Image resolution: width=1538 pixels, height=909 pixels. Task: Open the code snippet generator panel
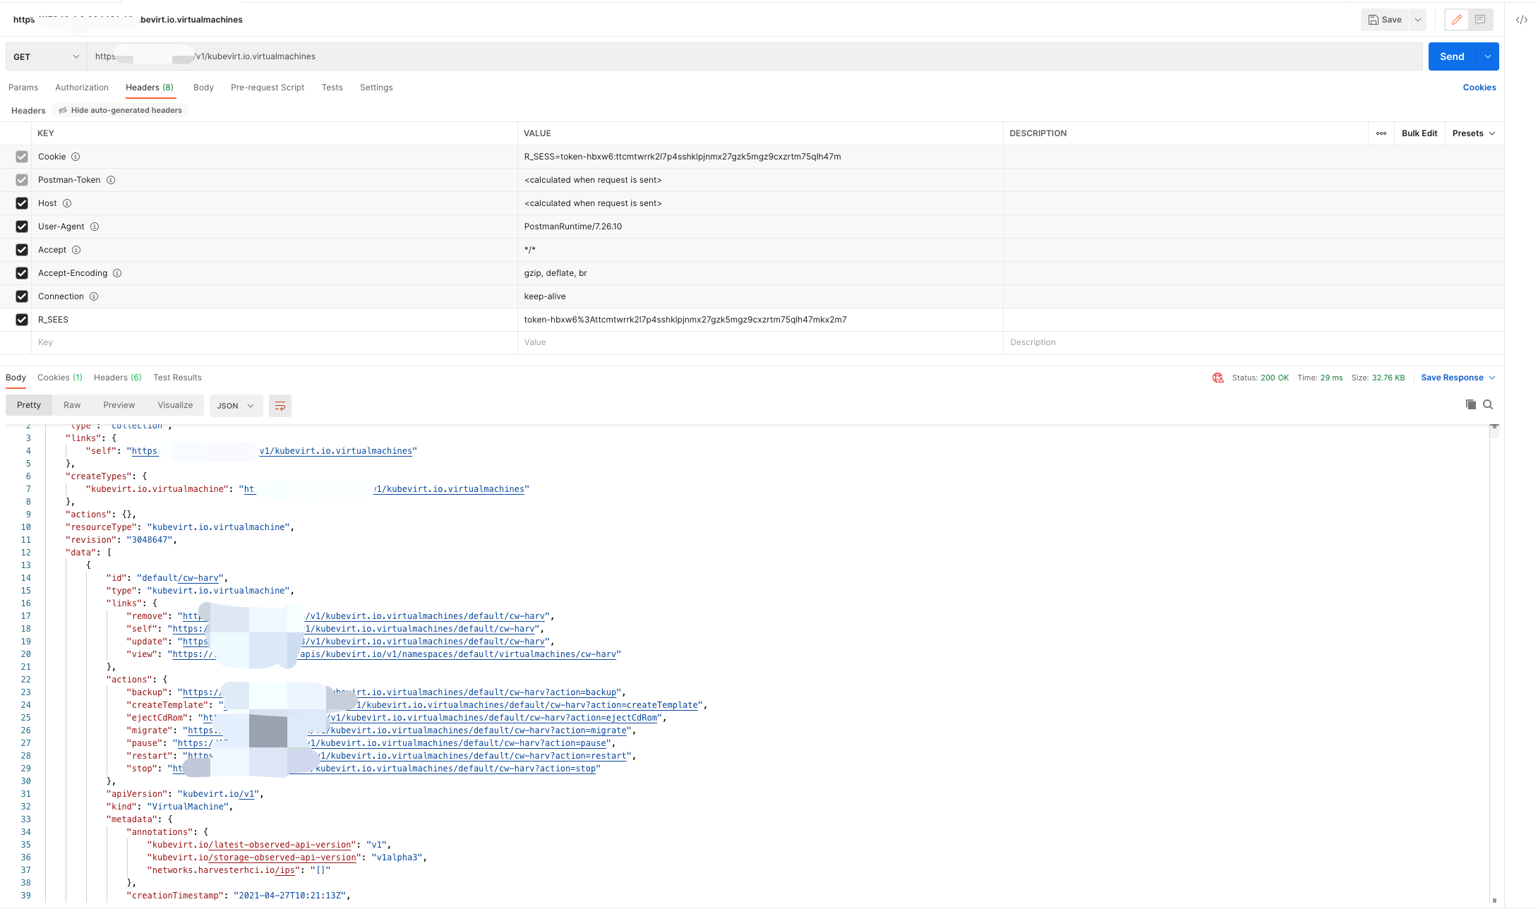1522,19
